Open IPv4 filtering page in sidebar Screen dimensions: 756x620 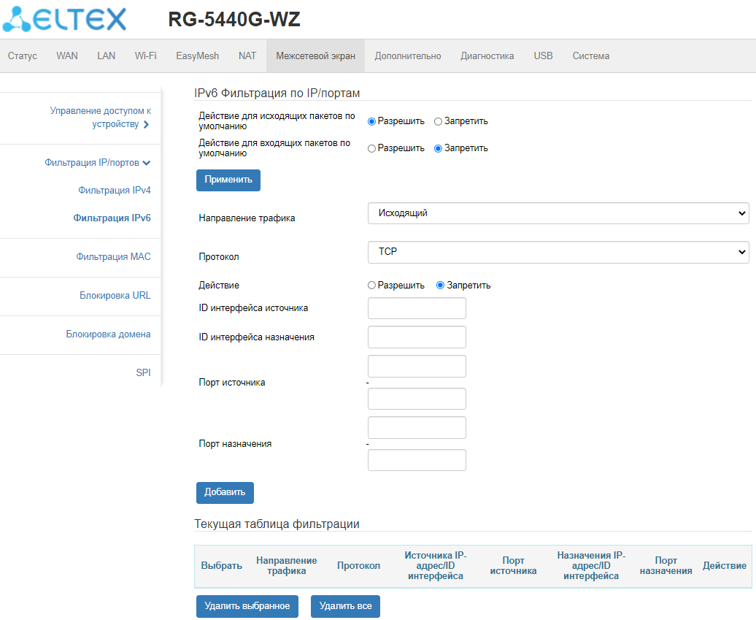coord(115,191)
